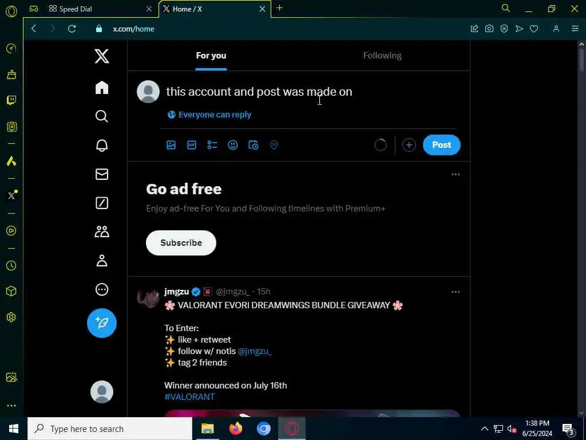Open the notification center icon
586x440 pixels.
(568, 429)
